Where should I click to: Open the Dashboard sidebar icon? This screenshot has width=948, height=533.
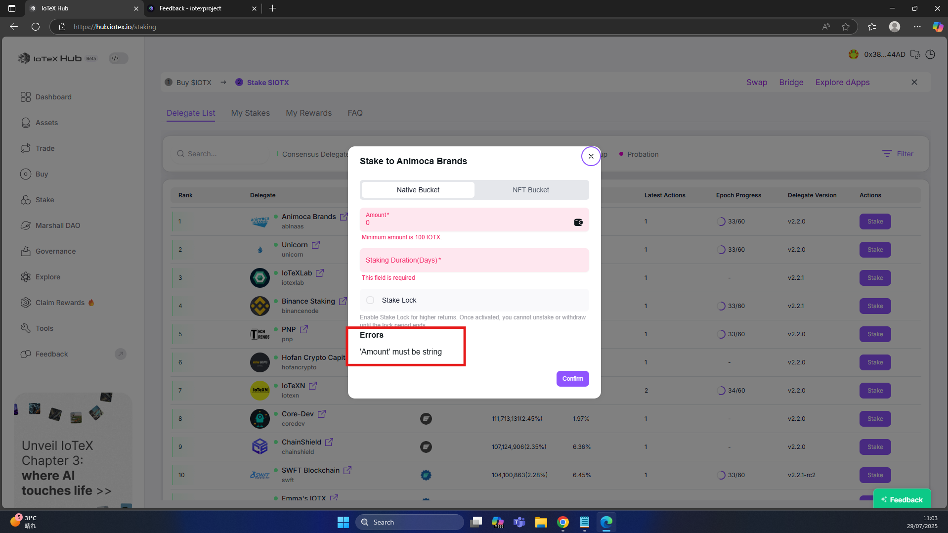26,97
